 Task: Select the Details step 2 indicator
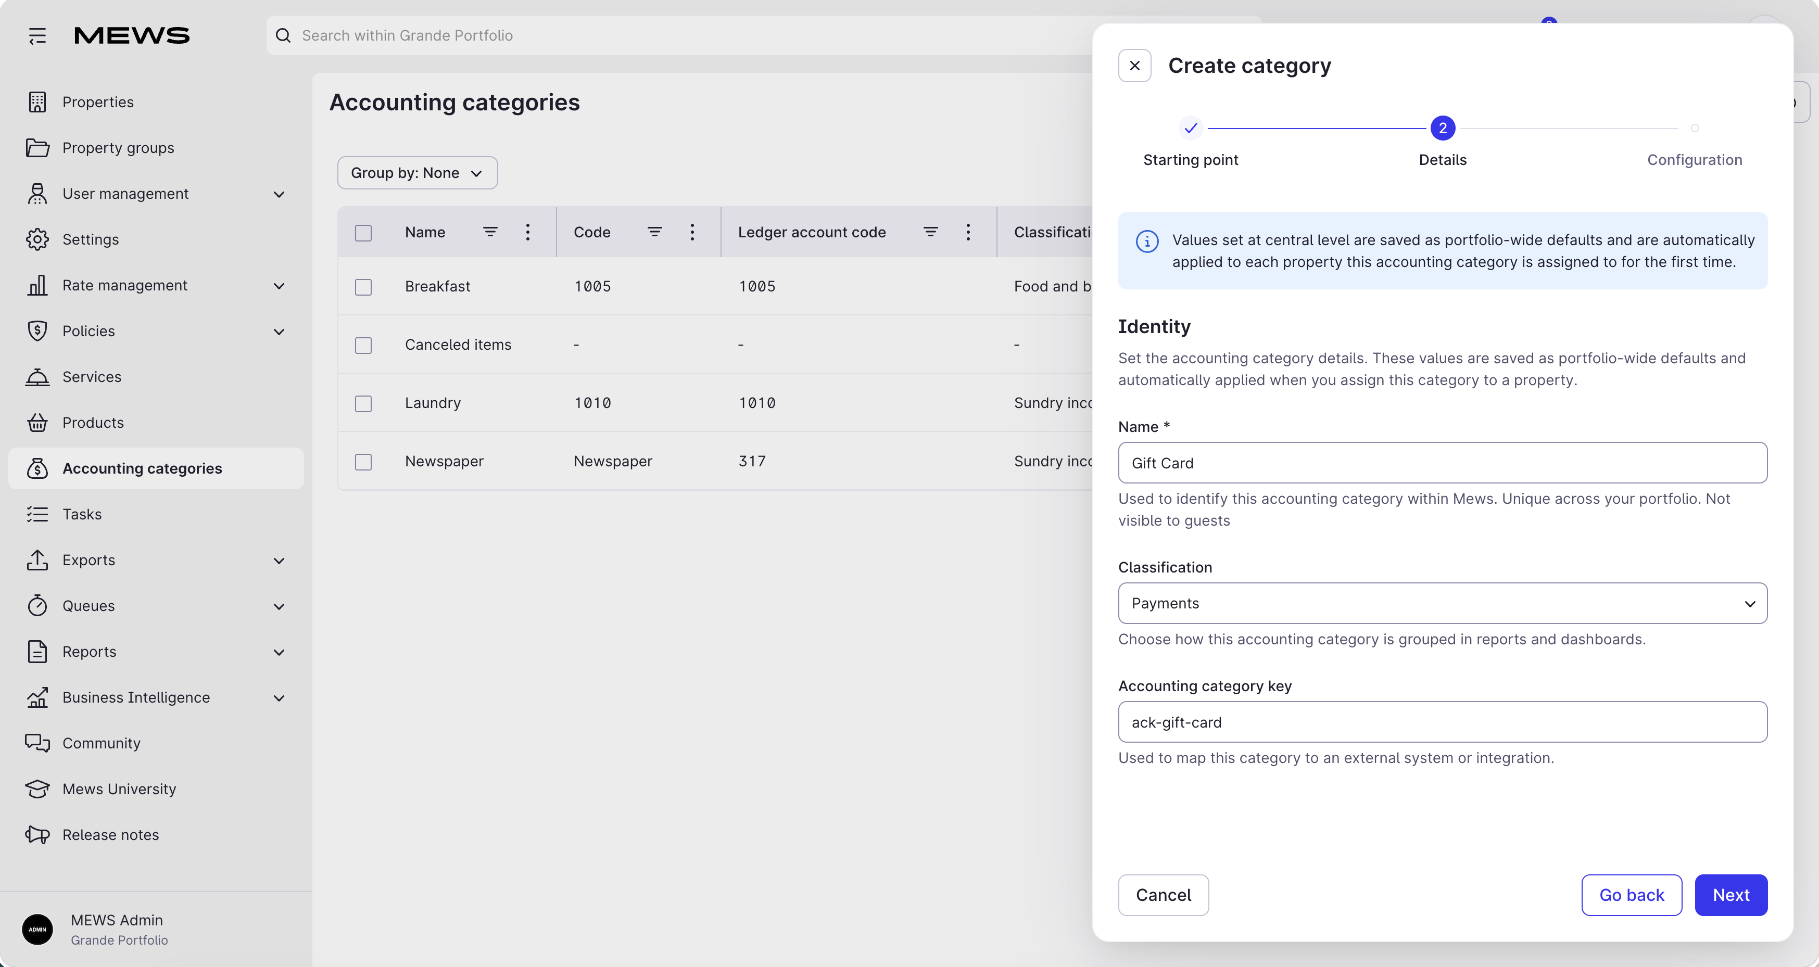(x=1443, y=128)
